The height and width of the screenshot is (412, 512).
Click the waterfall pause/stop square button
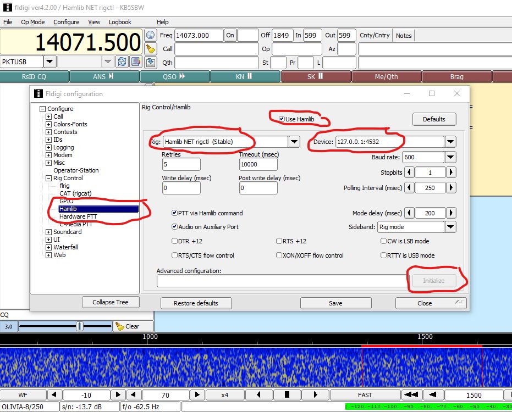pos(287,395)
